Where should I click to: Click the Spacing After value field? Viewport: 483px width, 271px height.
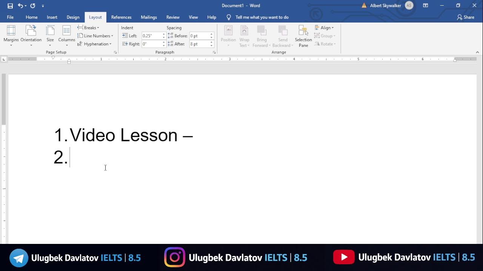[x=199, y=44]
